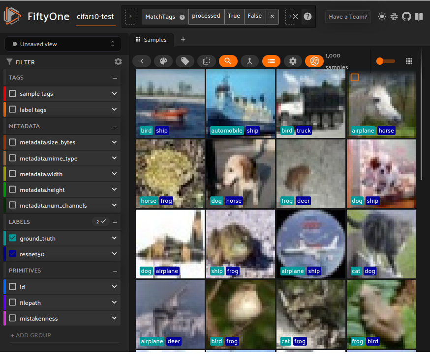Check metadata.size_bytes field
This screenshot has width=430, height=354.
pos(13,142)
